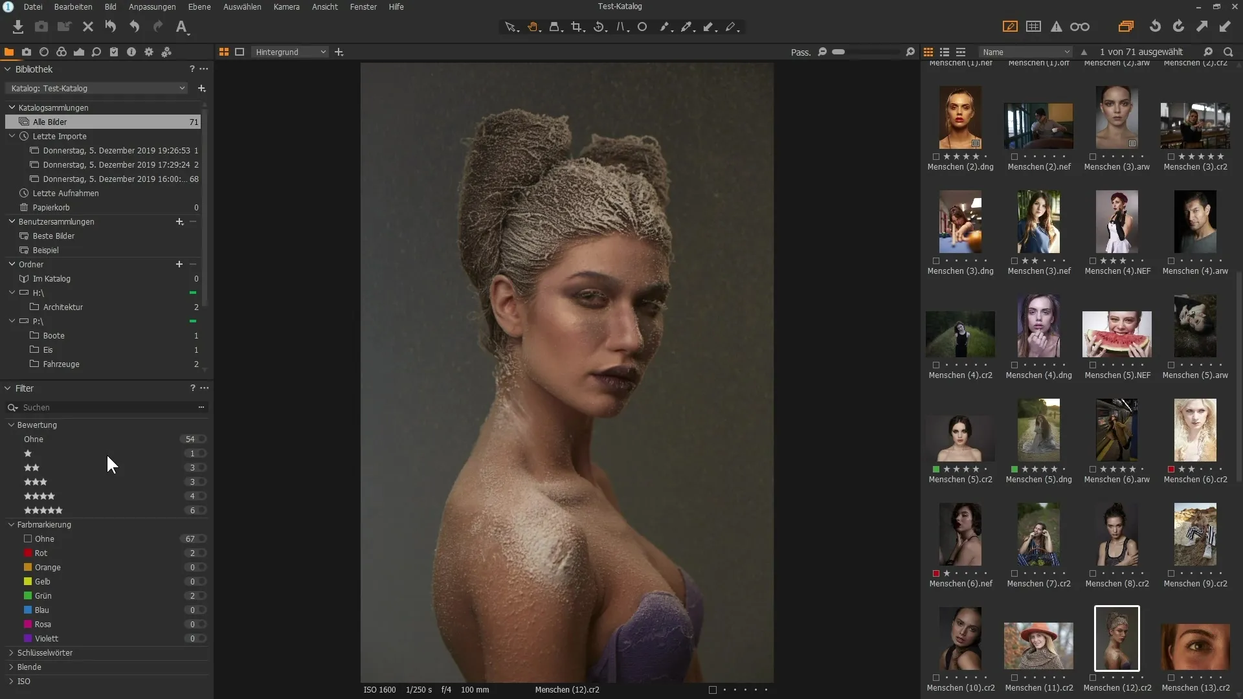1243x699 pixels.
Task: Toggle the proofing glasses icon
Action: tap(1080, 27)
